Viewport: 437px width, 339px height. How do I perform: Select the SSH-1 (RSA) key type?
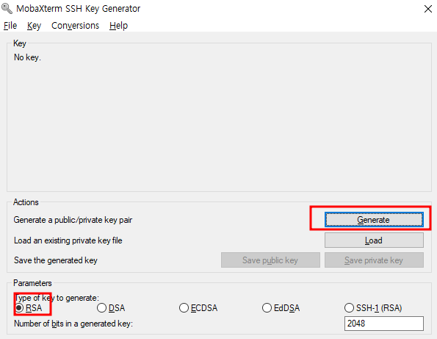[x=373, y=308]
